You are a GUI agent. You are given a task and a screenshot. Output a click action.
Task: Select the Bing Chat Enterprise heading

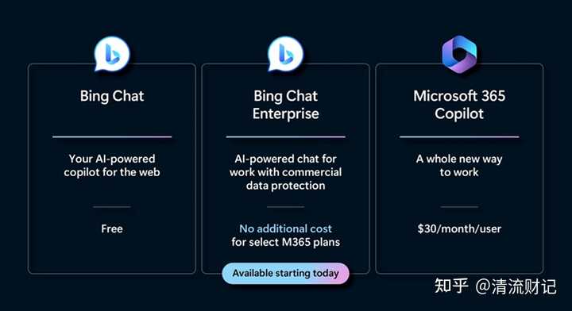pos(286,105)
